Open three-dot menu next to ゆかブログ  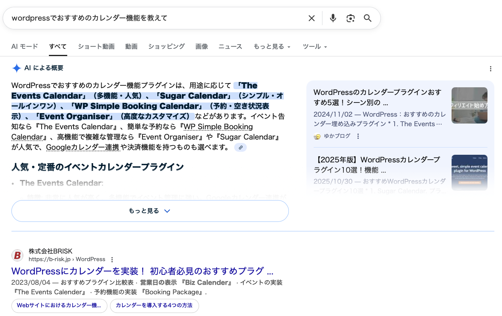tap(358, 136)
